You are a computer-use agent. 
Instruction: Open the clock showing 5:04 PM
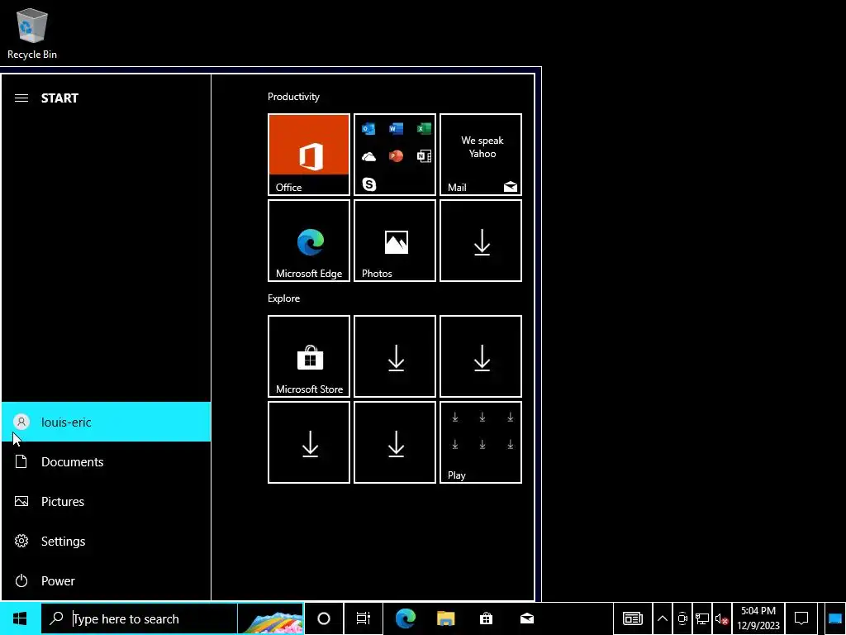click(758, 618)
